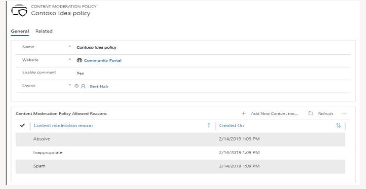Image resolution: width=366 pixels, height=189 pixels.
Task: Sort by the Created On column header
Action: click(x=231, y=126)
